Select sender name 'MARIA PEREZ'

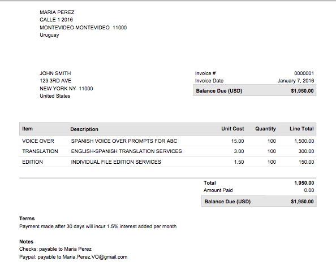click(x=57, y=12)
